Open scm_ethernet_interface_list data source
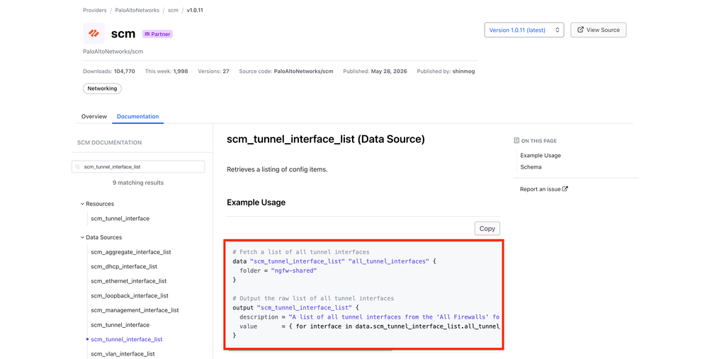The image size is (707, 359). tap(128, 280)
